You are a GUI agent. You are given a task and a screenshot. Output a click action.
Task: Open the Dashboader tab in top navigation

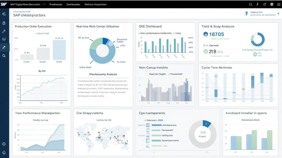[x=73, y=4]
